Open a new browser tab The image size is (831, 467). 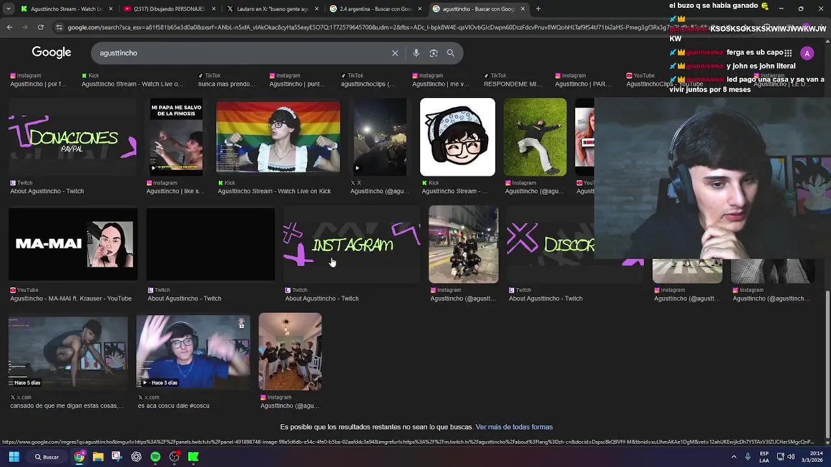(x=538, y=9)
